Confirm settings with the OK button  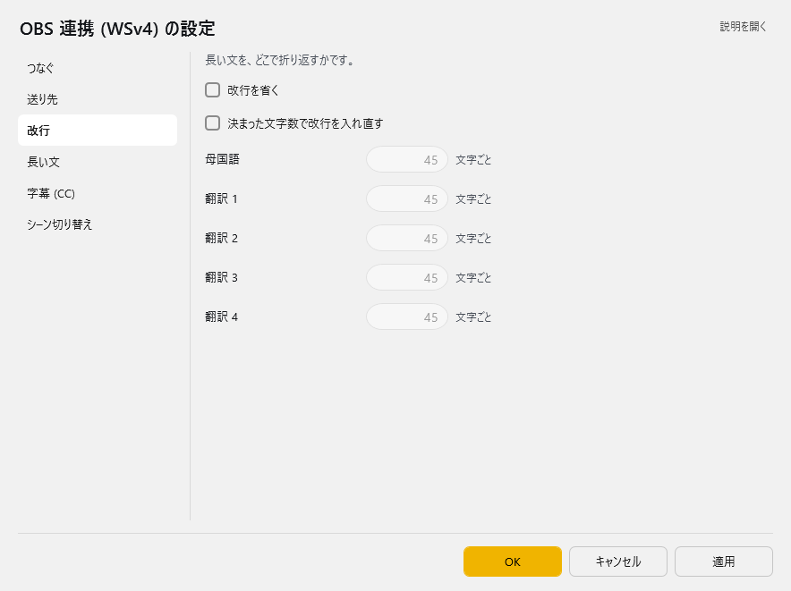coord(513,561)
